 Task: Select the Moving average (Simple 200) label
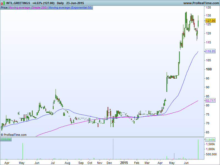(x=28, y=8)
